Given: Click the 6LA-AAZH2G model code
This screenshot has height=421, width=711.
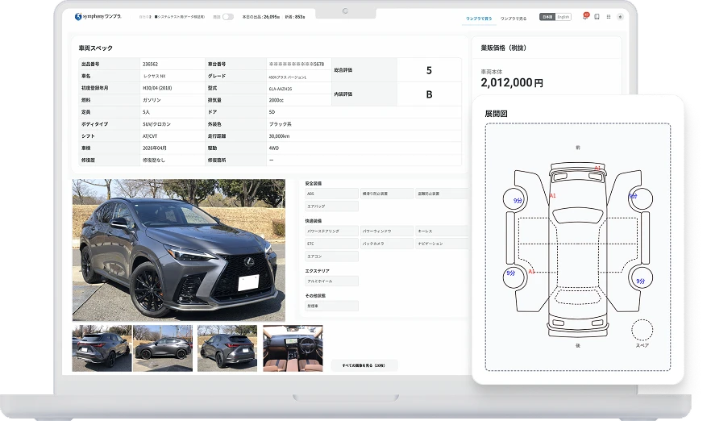Looking at the screenshot, I should tap(281, 89).
